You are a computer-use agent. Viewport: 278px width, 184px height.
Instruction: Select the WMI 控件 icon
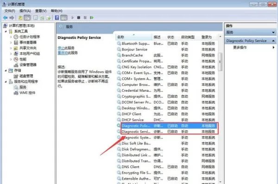pyautogui.click(x=16, y=93)
